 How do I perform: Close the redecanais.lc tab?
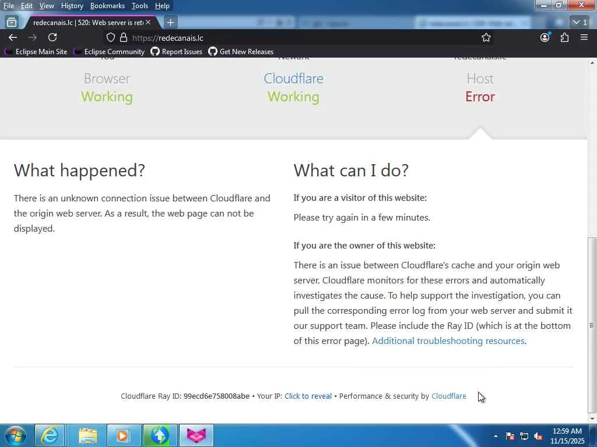pos(148,23)
